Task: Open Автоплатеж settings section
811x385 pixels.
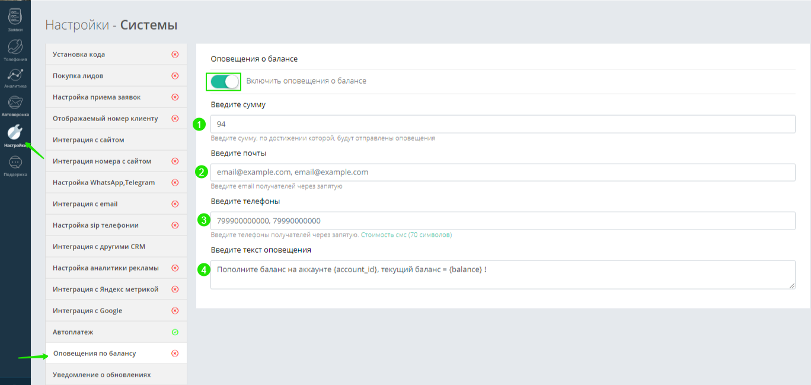Action: point(116,332)
